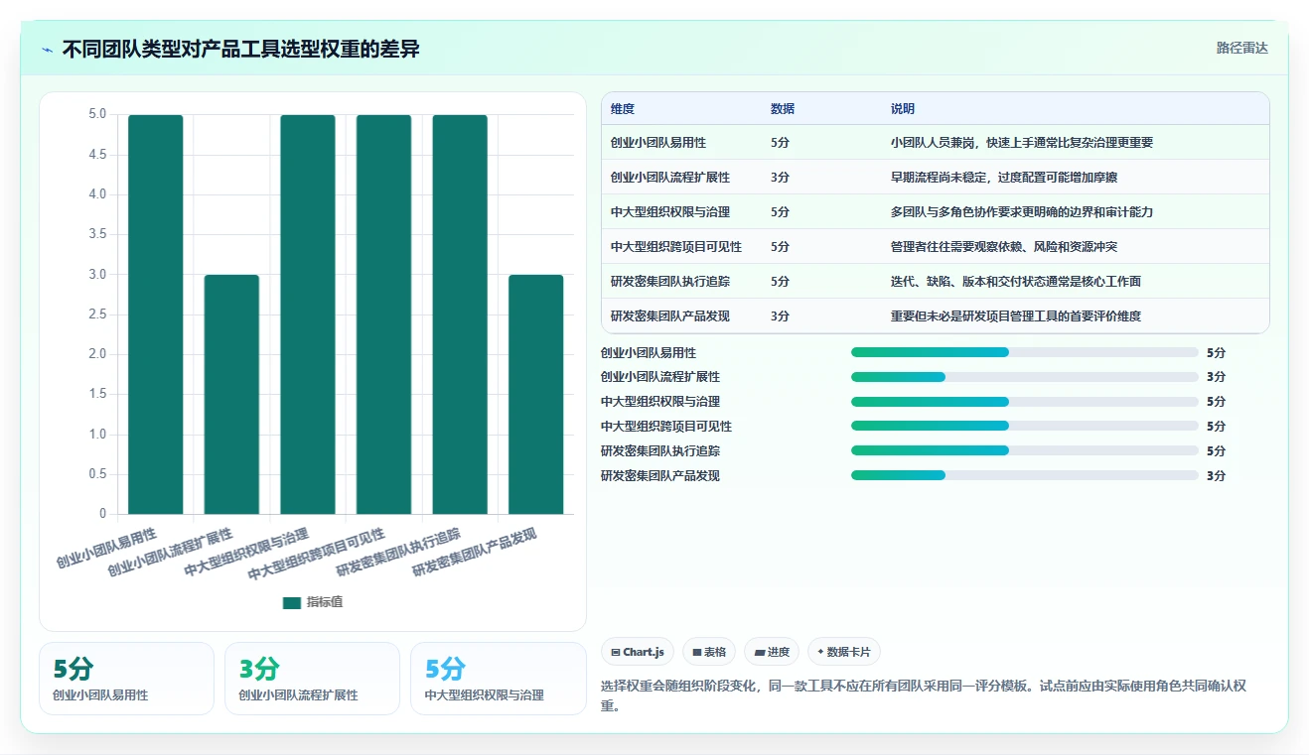Select table cell 研发密集团队产品发现
Screen dimensions: 1309x755
(x=670, y=316)
